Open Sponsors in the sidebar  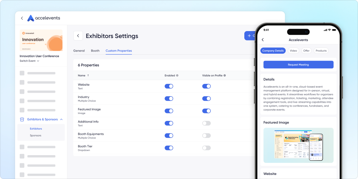(35, 135)
